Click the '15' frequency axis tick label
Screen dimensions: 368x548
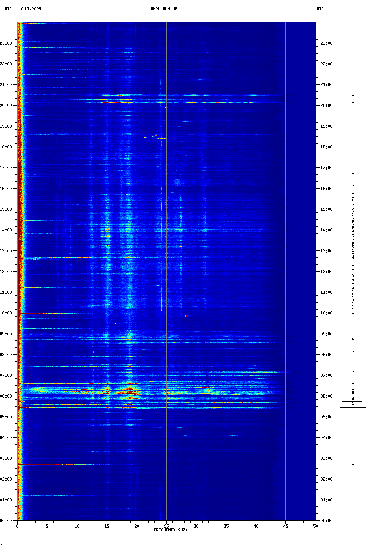pyautogui.click(x=107, y=526)
